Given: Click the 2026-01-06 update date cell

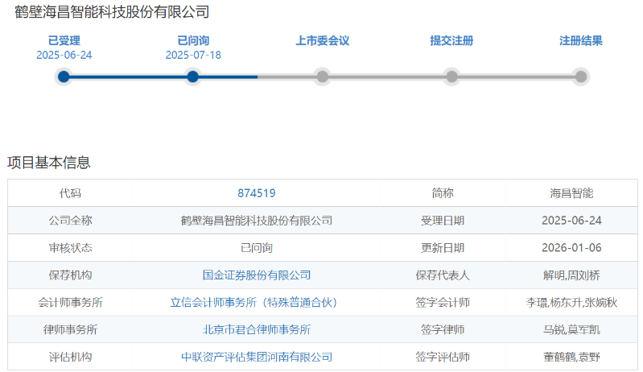Looking at the screenshot, I should [571, 248].
